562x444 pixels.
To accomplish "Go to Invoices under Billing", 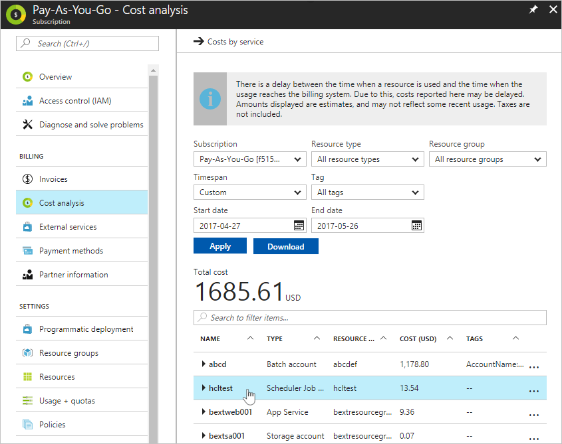I will coord(82,179).
